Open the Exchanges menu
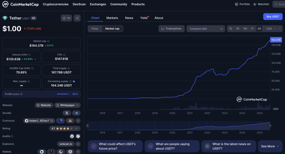The width and height of the screenshot is (285, 154). point(98,4)
